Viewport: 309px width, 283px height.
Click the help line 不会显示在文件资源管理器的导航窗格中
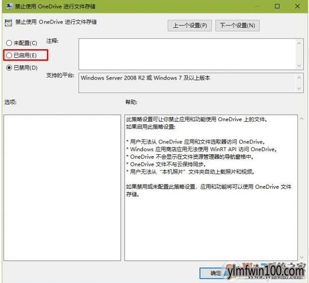[x=190, y=157]
